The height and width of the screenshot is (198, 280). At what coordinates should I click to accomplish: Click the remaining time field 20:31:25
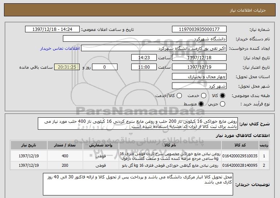[x=67, y=67]
